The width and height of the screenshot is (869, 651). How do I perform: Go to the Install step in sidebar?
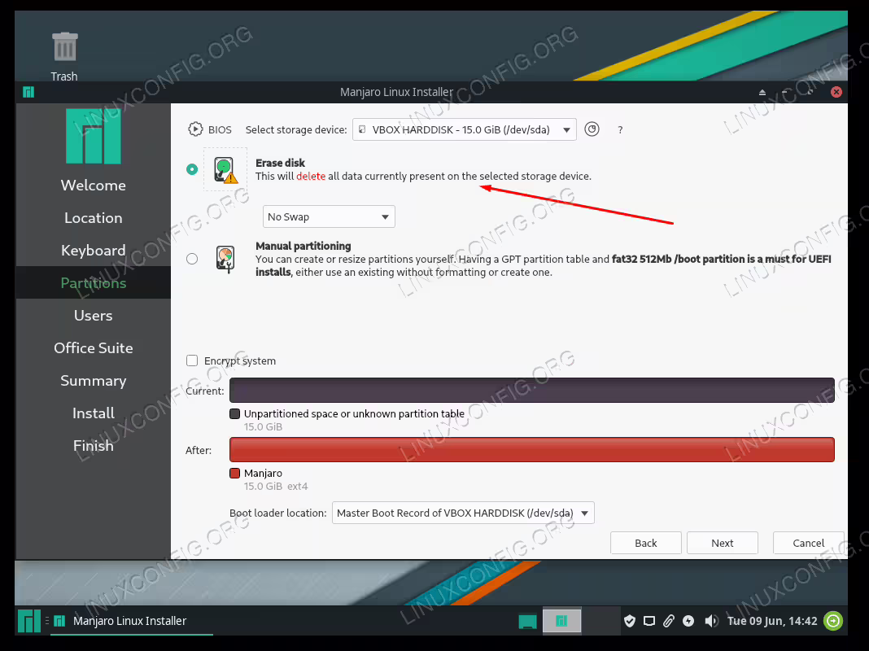coord(93,413)
